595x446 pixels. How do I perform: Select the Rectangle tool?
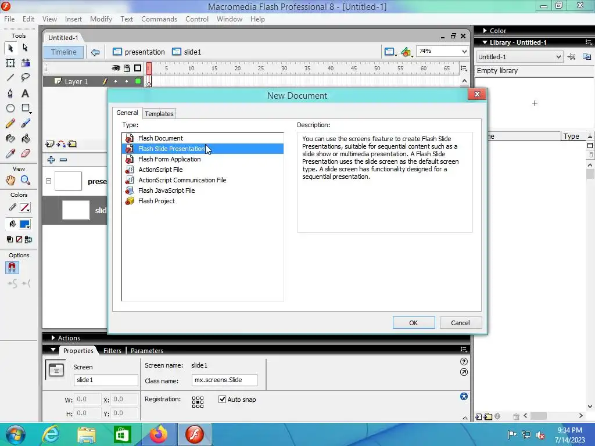coord(26,109)
